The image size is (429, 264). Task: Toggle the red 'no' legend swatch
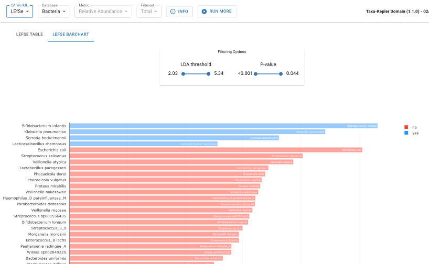[406, 127]
